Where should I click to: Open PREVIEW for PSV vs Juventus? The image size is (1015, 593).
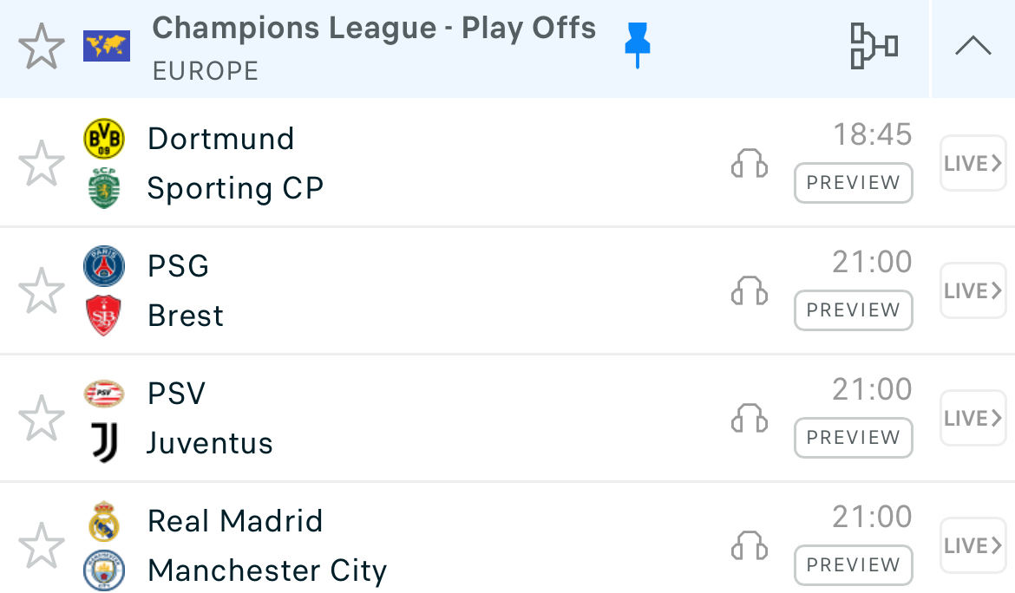click(853, 438)
